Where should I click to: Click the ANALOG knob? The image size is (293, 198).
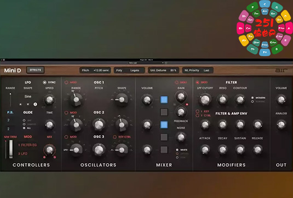click(281, 125)
